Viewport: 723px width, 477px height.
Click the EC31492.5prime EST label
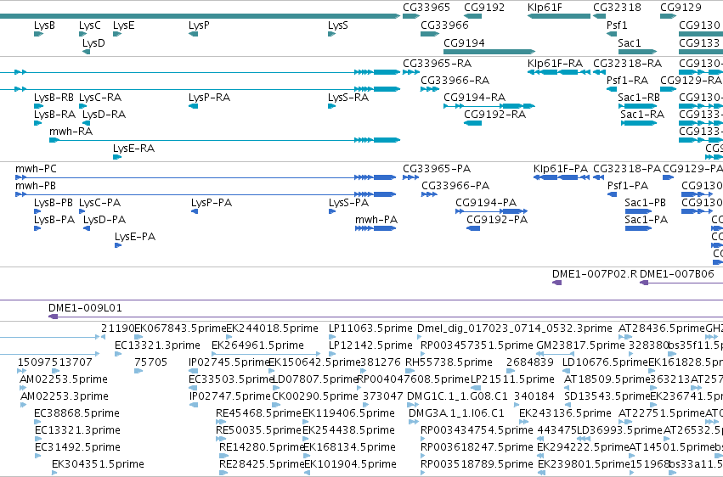(77, 447)
